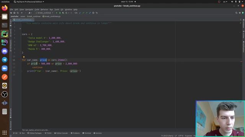Open the Code menu
245x137 pixels.
pyautogui.click(x=37, y=10)
